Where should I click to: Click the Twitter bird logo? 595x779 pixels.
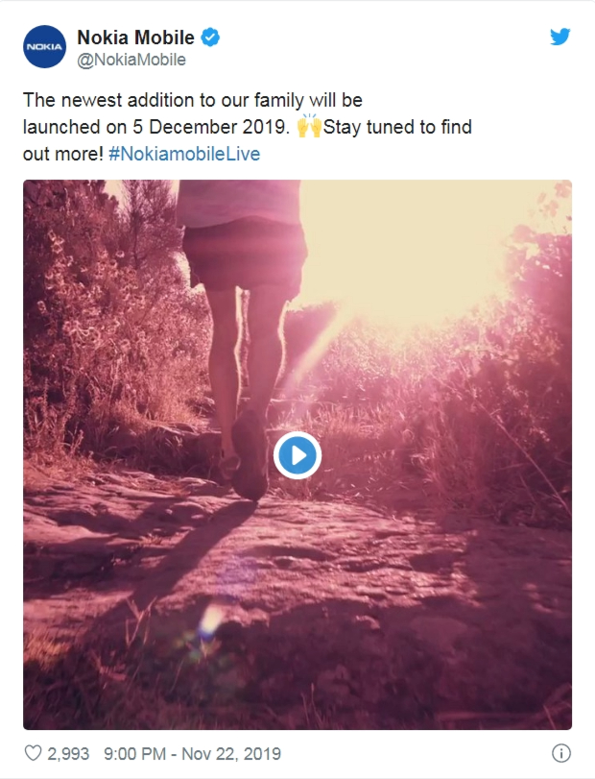[559, 37]
